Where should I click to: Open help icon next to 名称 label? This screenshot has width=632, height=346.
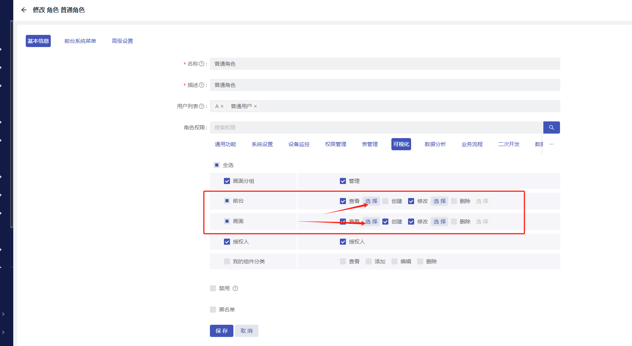202,64
